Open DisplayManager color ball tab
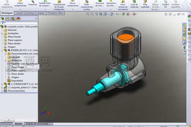The image size is (191, 127). [x=18, y=19]
